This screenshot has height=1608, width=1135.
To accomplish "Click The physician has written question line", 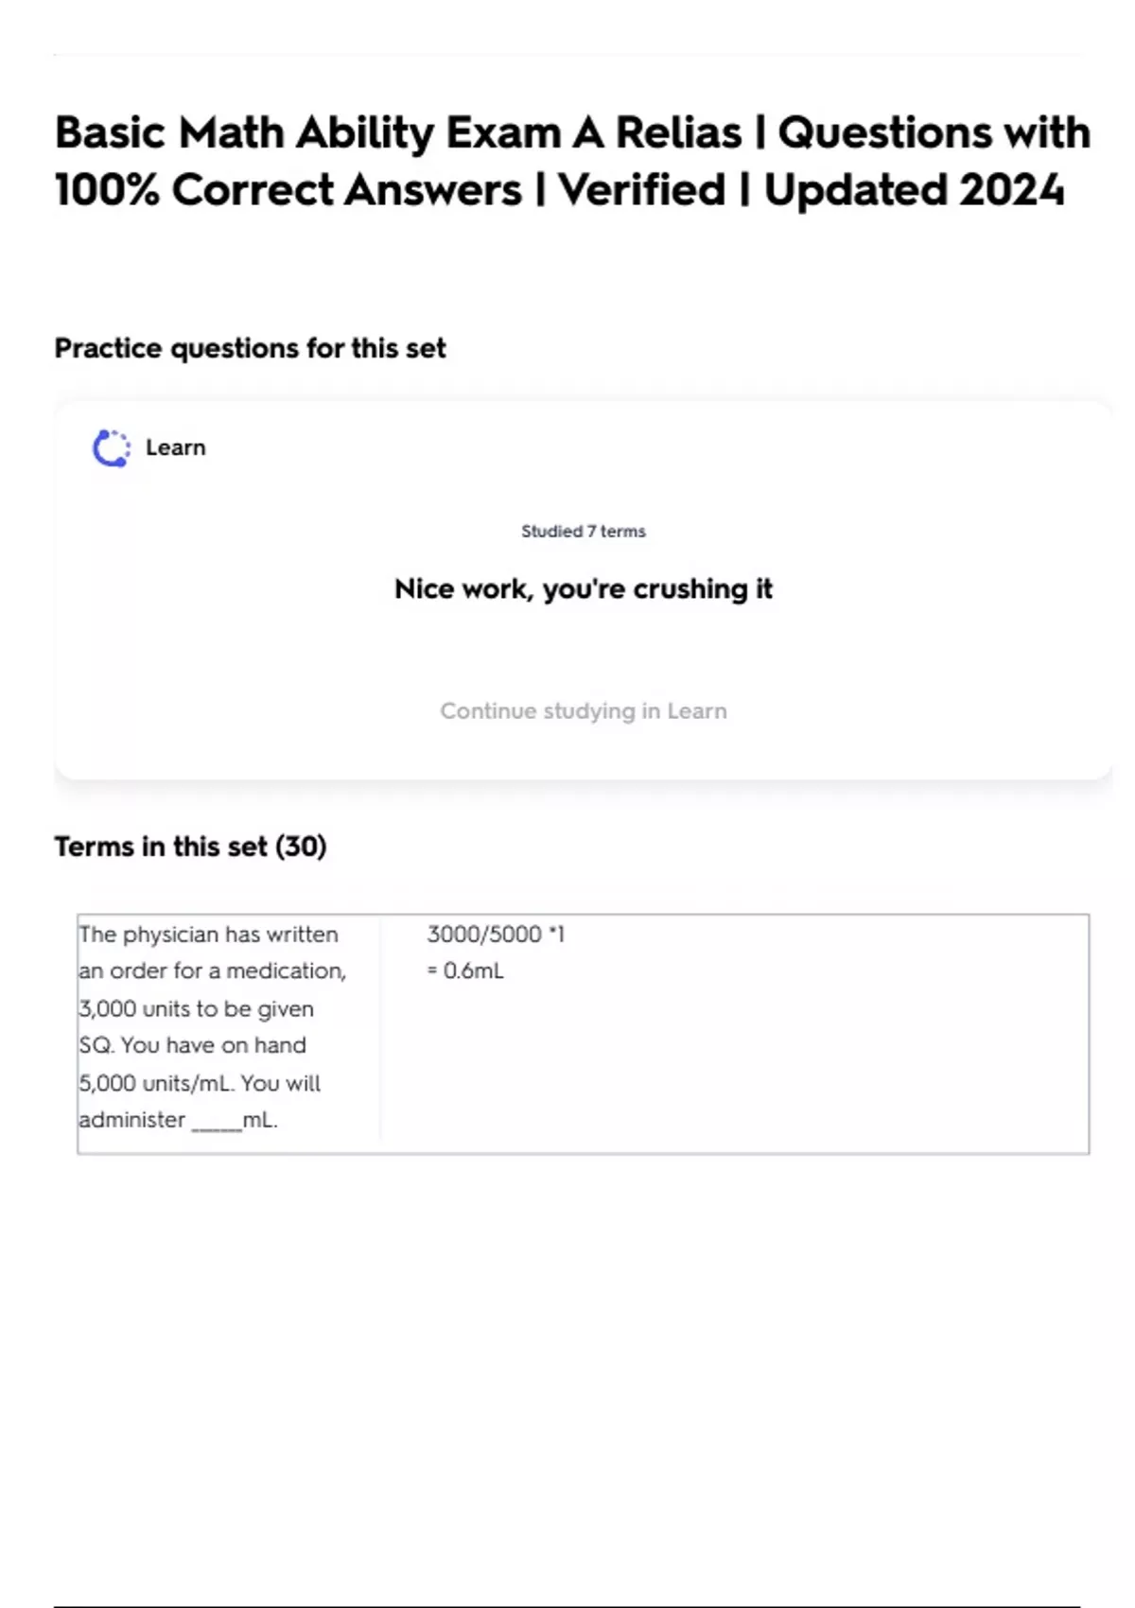I will (208, 935).
